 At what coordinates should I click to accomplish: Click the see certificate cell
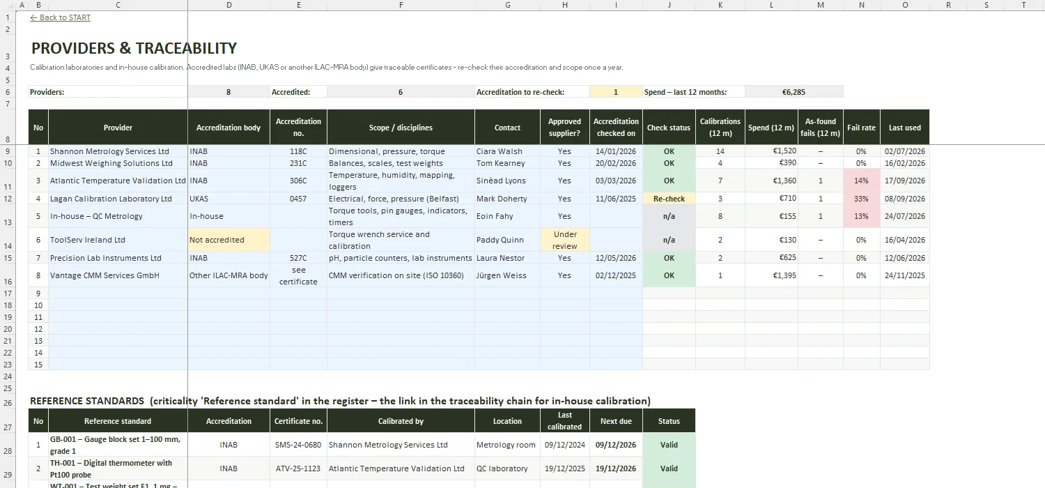[298, 275]
